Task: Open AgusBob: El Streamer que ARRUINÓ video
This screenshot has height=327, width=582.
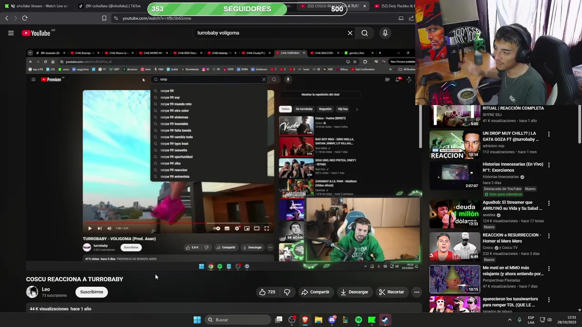Action: coord(512,205)
